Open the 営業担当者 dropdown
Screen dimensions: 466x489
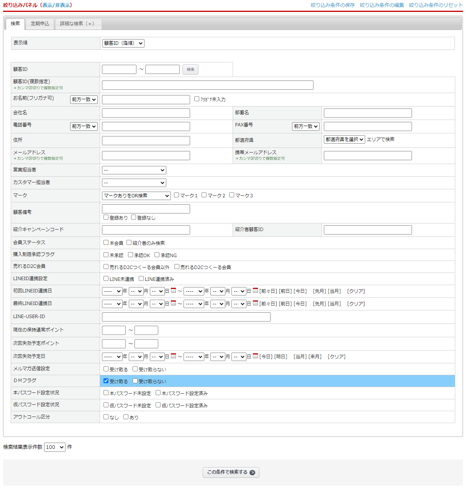(x=134, y=170)
